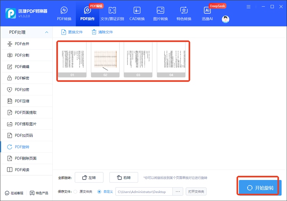
Task: Select page thumbnail 03
Action: (x=138, y=60)
